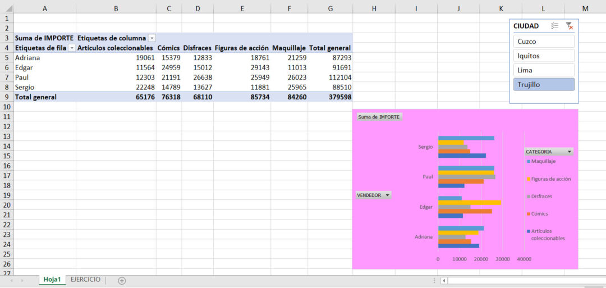This screenshot has width=606, height=288.
Task: Switch to the EJERCICIO sheet tab
Action: point(85,280)
